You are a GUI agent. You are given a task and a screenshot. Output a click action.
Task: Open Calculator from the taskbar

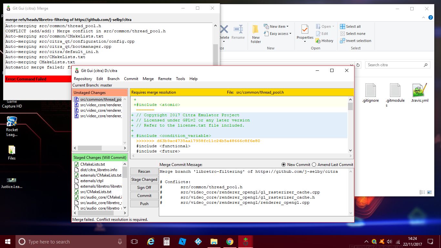click(167, 242)
